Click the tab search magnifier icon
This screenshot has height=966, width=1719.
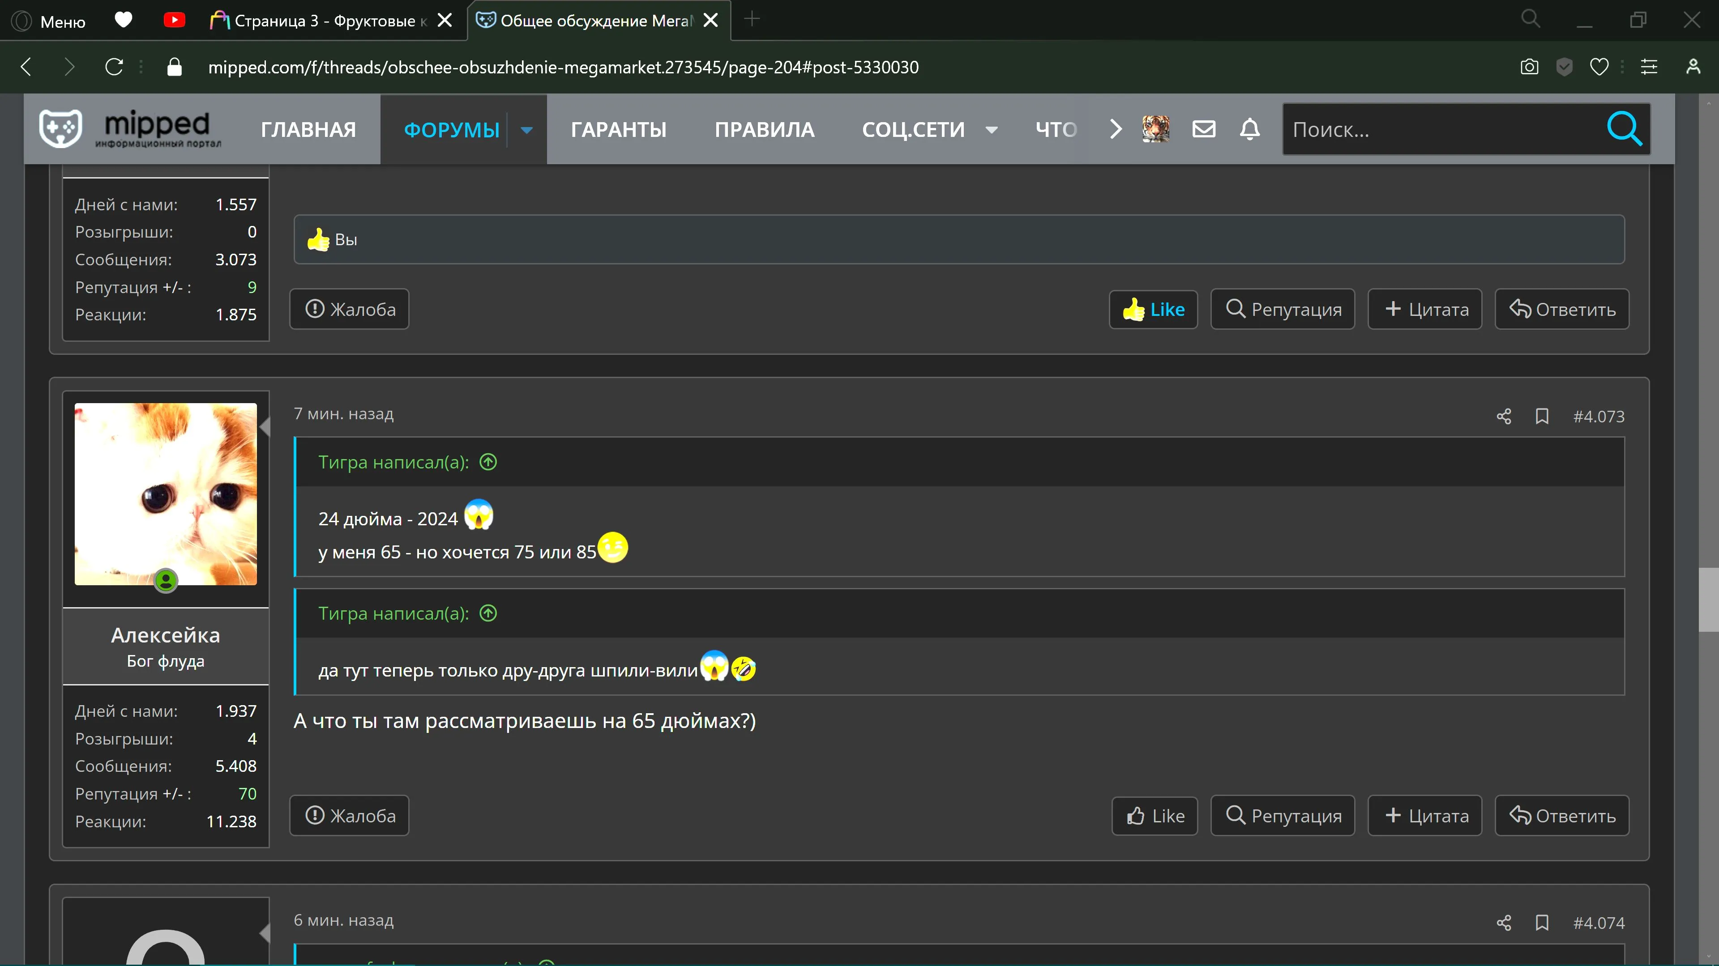point(1530,19)
